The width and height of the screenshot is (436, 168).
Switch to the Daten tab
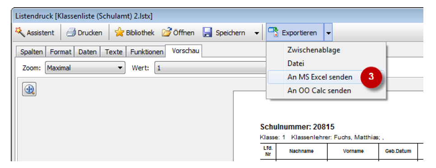[87, 52]
